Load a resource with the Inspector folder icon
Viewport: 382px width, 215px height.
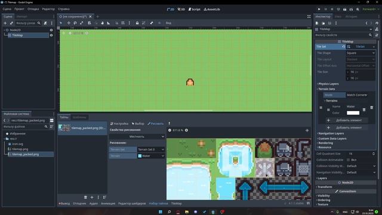pyautogui.click(x=324, y=23)
